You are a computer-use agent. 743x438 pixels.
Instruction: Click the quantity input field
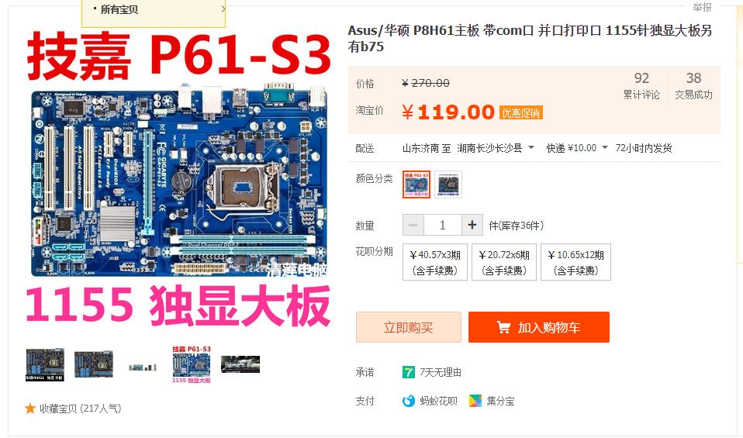pyautogui.click(x=443, y=225)
